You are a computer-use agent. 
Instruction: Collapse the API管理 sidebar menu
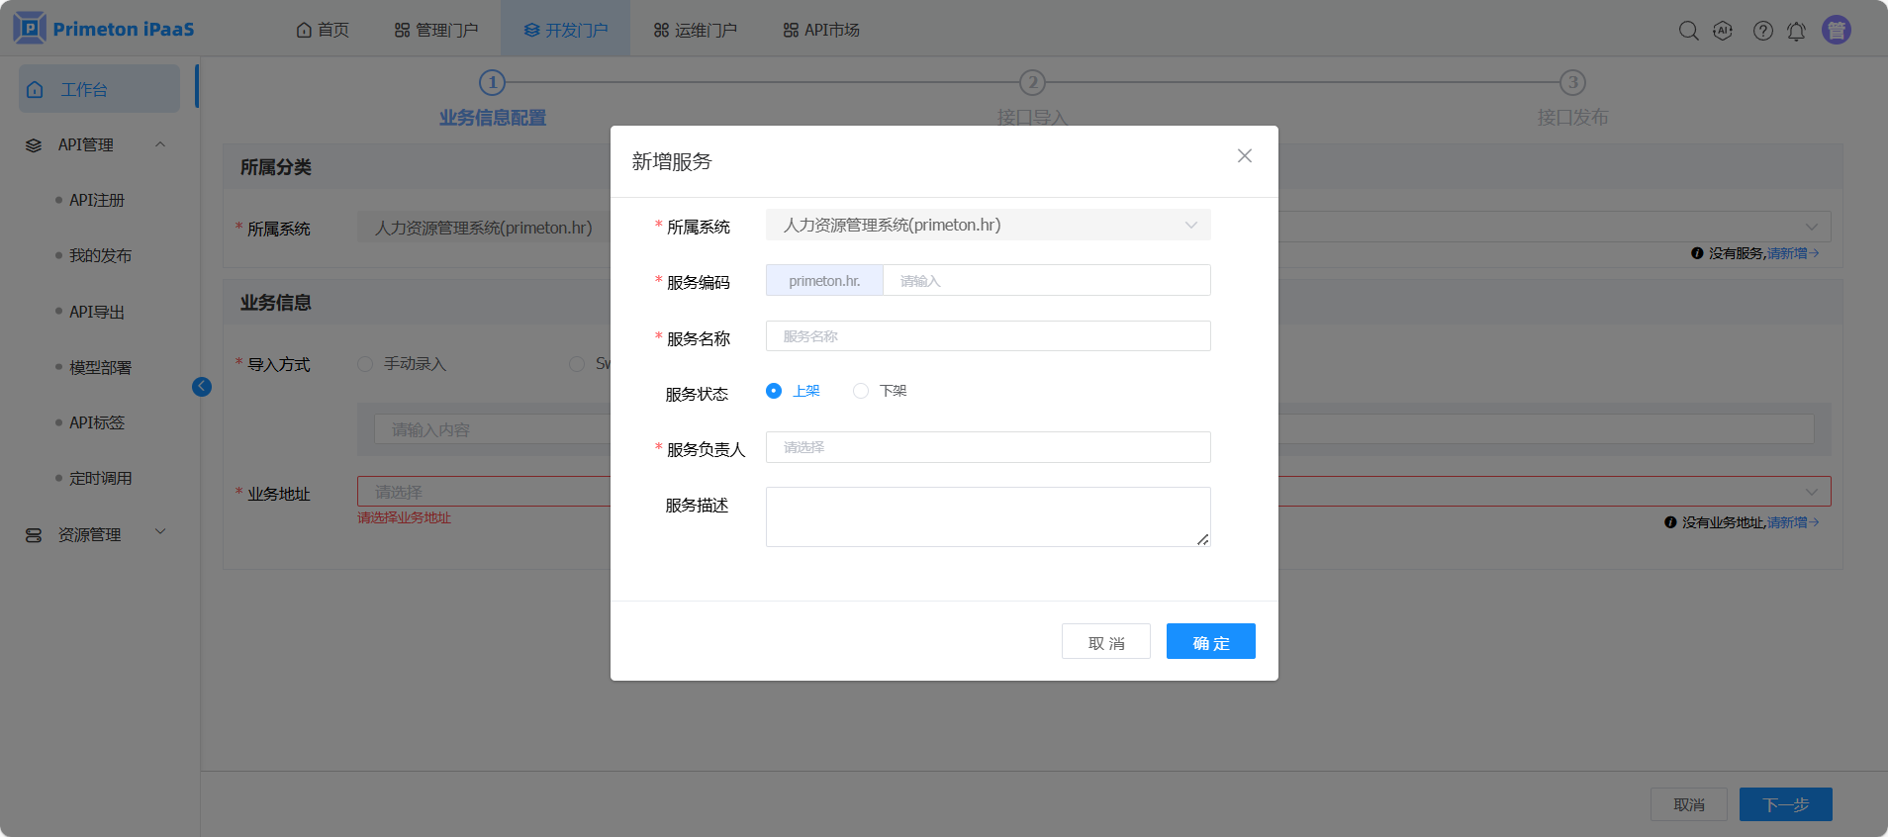[160, 144]
